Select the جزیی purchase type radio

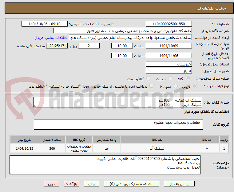[x=195, y=86]
